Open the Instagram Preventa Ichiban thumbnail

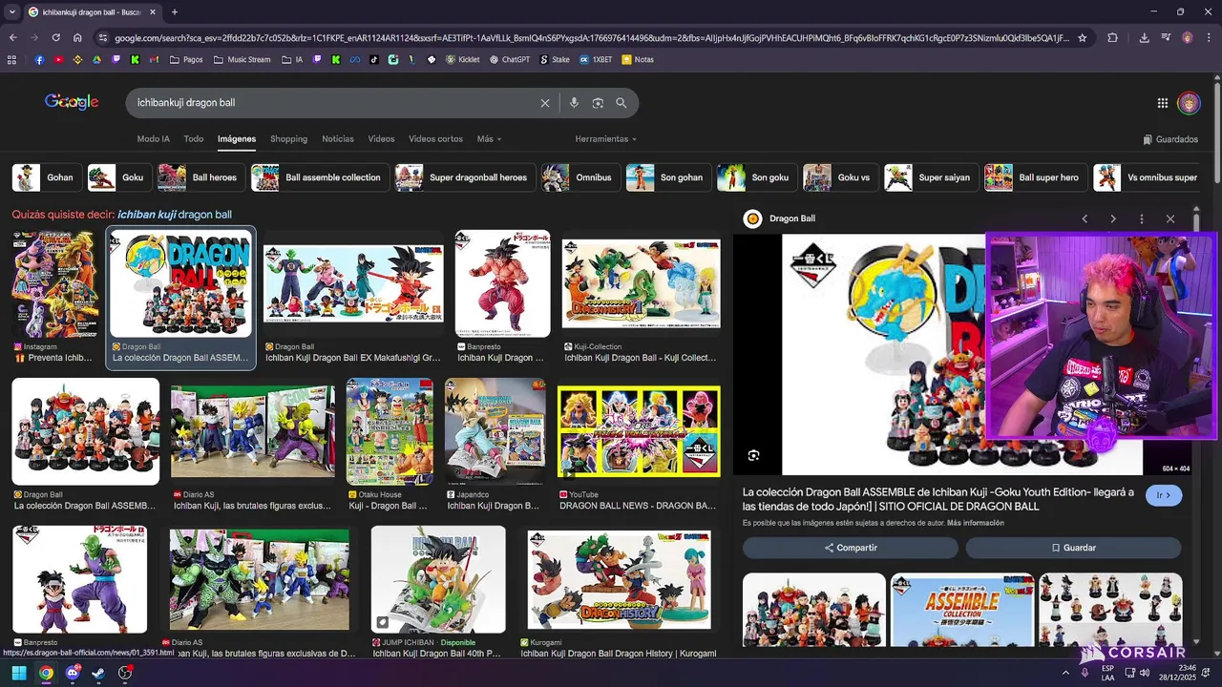point(54,283)
